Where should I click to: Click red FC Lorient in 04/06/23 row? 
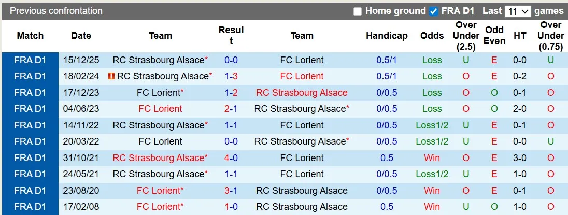(x=160, y=109)
